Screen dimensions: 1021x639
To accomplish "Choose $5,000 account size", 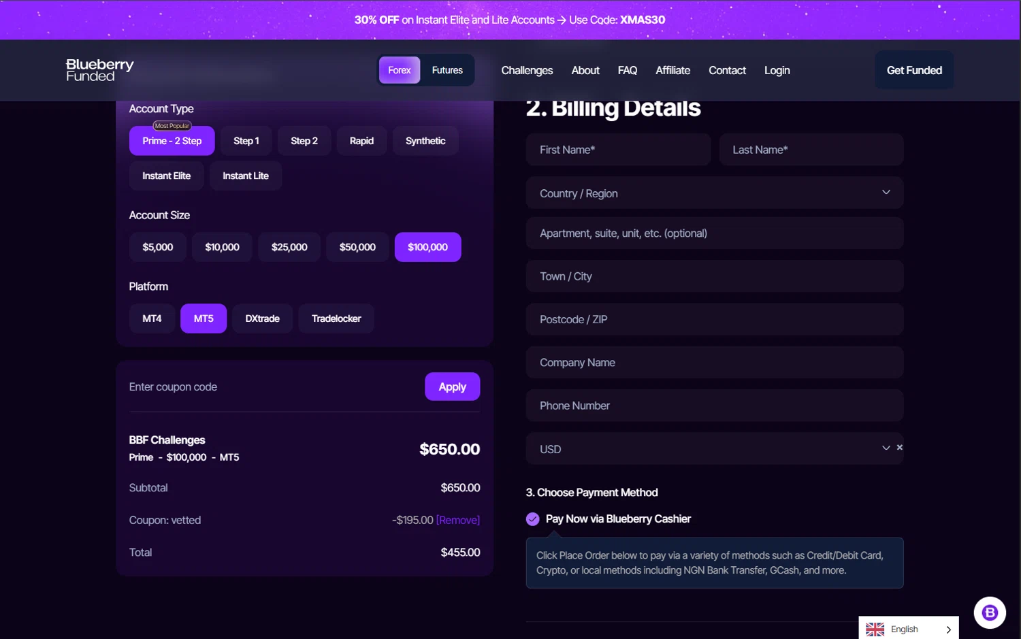I will pos(158,247).
